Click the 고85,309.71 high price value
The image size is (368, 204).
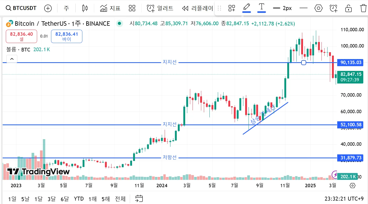[174, 24]
